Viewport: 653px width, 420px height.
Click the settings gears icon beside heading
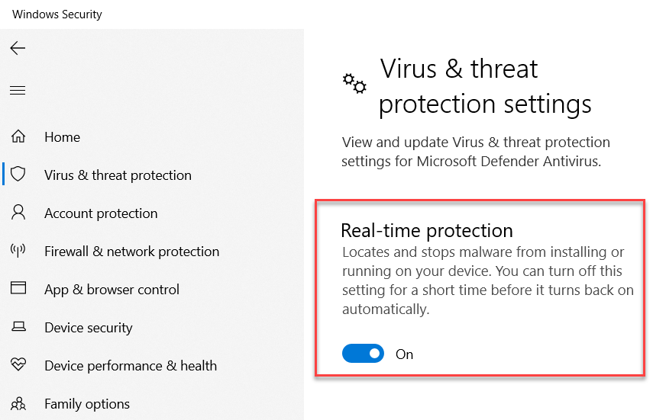pyautogui.click(x=354, y=82)
